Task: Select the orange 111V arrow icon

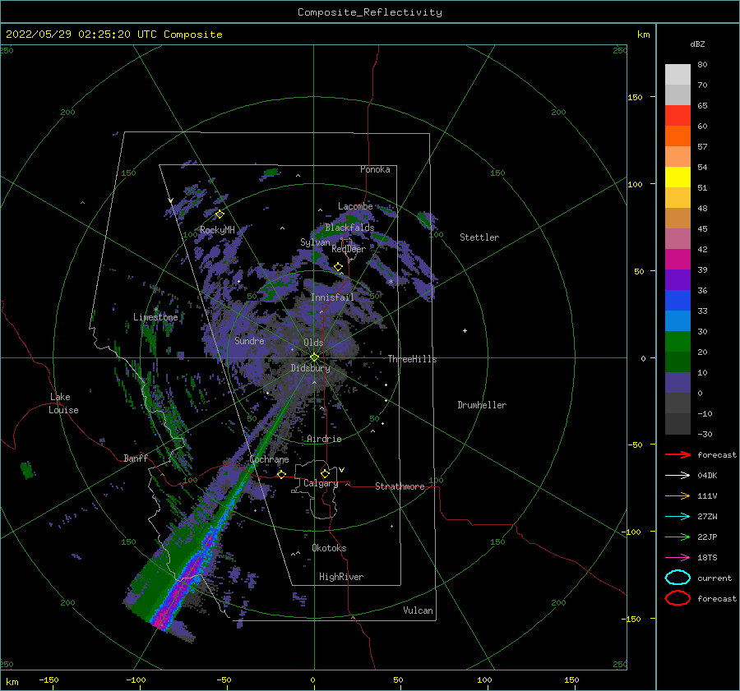Action: tap(678, 495)
